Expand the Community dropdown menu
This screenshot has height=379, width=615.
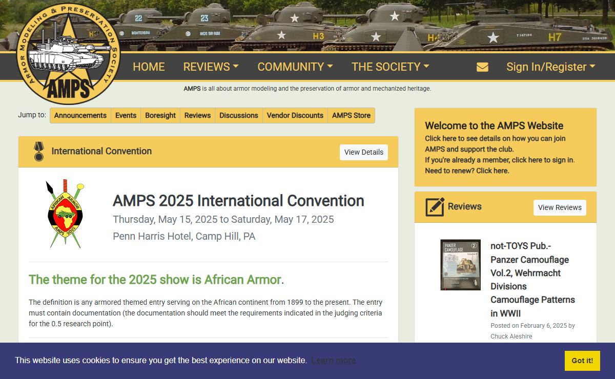click(295, 67)
